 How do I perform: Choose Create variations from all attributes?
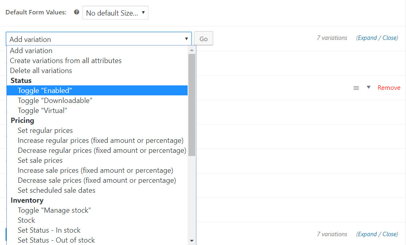[97, 61]
